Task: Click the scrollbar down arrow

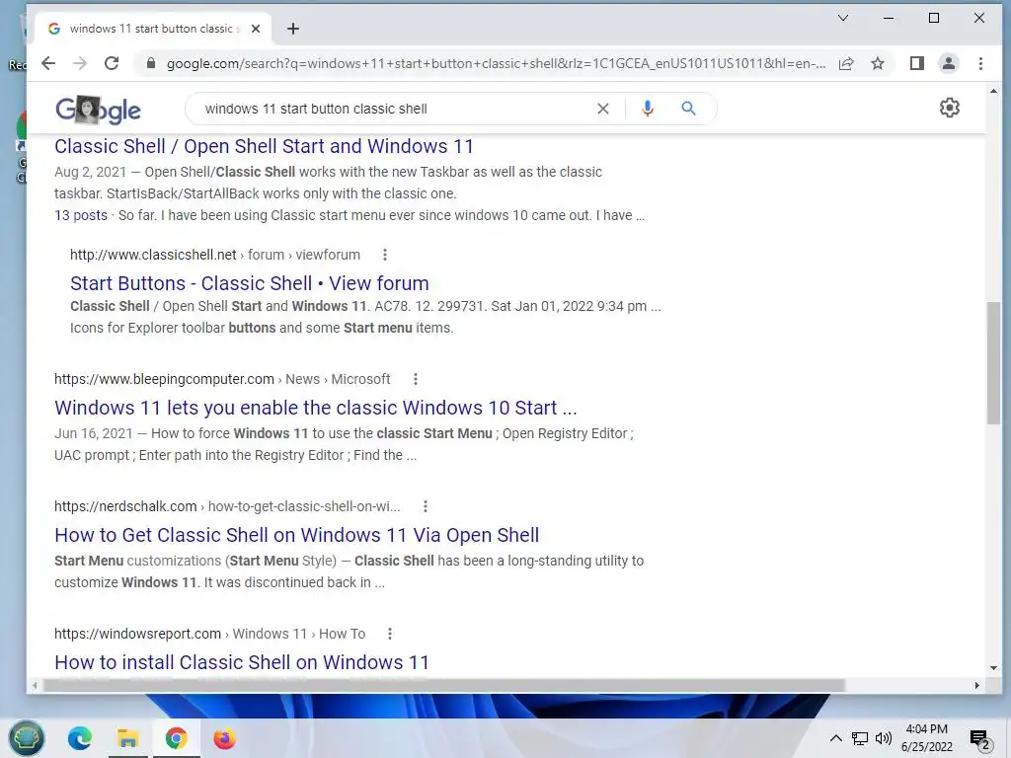Action: (x=993, y=668)
